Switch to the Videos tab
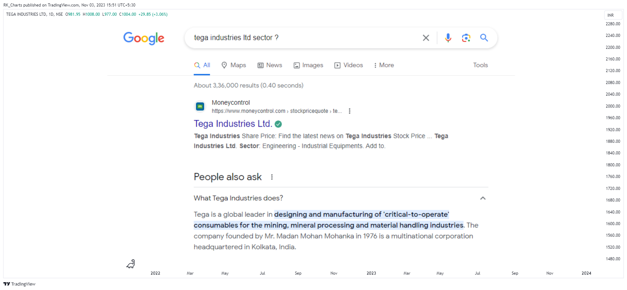The image size is (627, 290). click(x=349, y=65)
